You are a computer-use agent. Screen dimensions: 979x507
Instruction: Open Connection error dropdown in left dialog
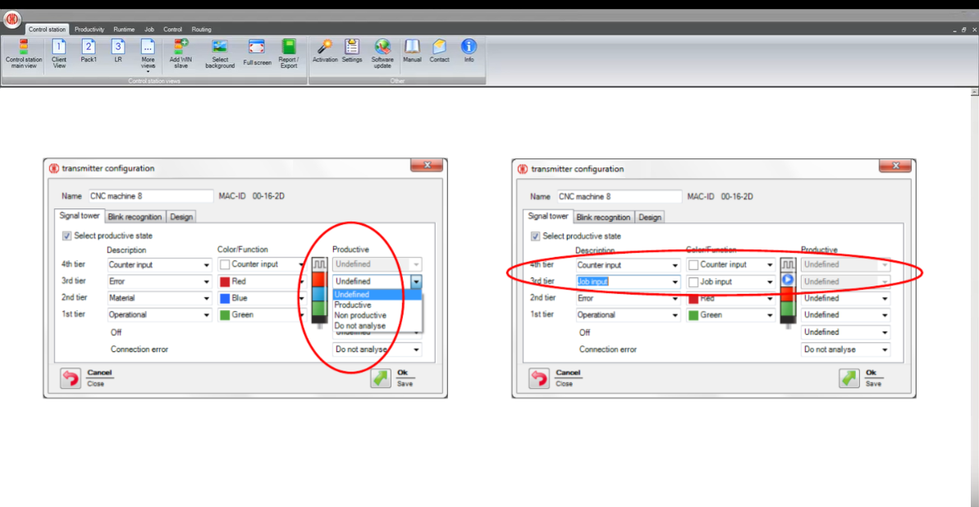377,349
